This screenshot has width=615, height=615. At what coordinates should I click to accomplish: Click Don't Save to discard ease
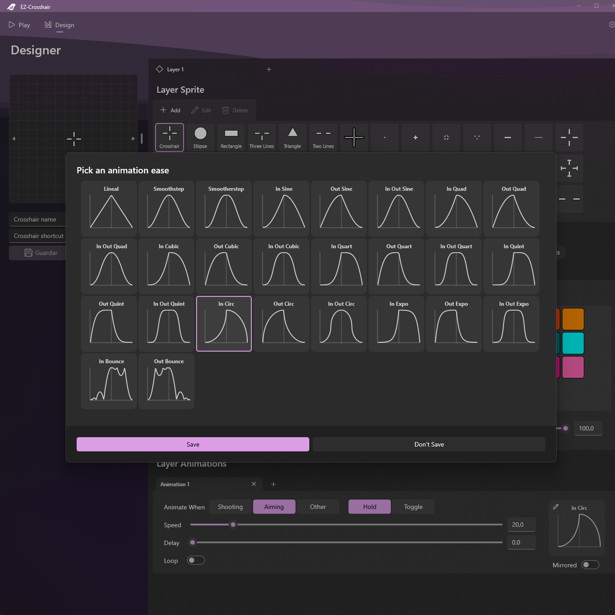click(429, 444)
